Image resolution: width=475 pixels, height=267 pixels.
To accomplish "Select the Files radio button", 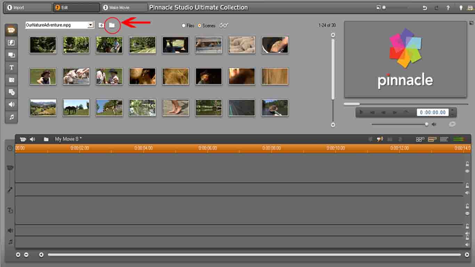I will pyautogui.click(x=184, y=25).
